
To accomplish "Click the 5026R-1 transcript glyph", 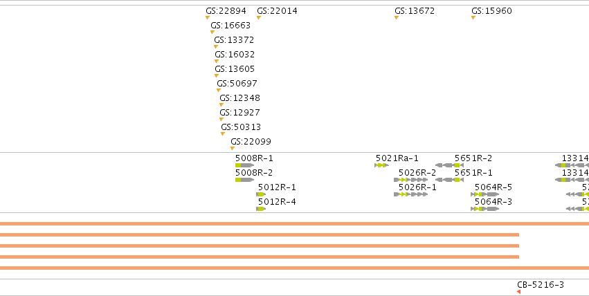I will pyautogui.click(x=410, y=194).
